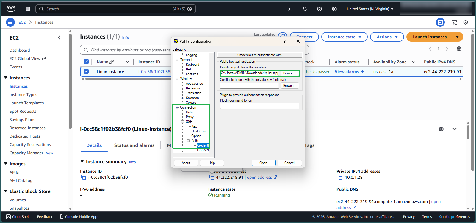Open the split panel layout icon
Image resolution: width=476 pixels, height=223 pixels.
tap(440, 22)
